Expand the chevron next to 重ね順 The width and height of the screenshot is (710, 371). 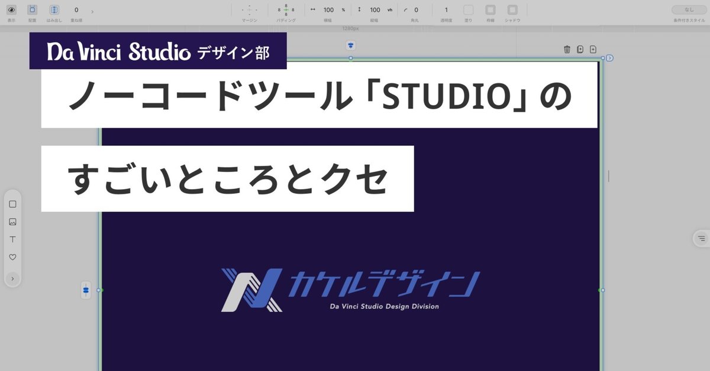pos(92,11)
